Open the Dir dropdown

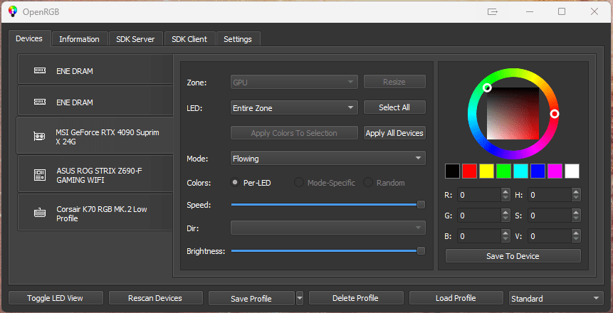click(328, 228)
